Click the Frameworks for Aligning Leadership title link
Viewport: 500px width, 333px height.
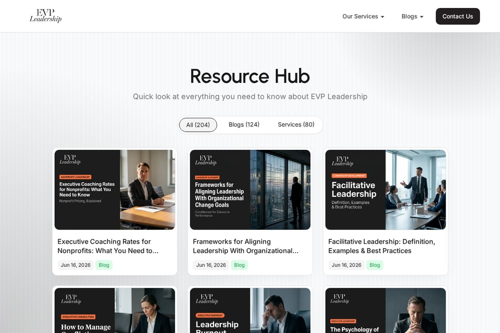245,246
